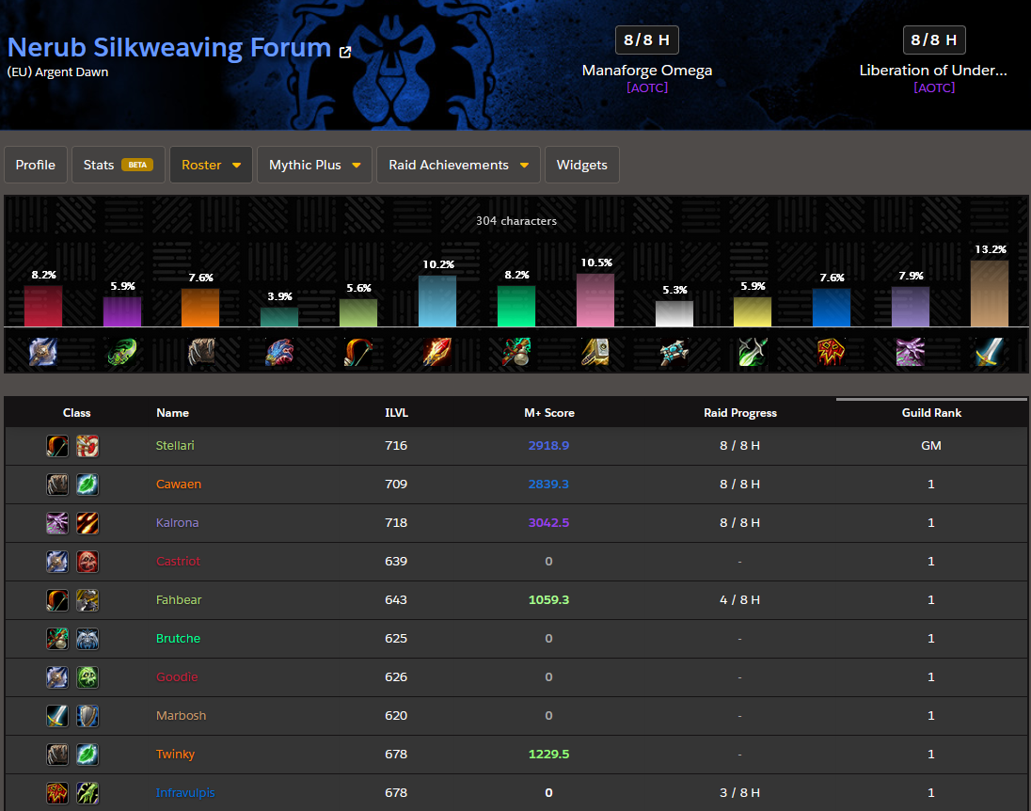Open Castriot's character page

[x=178, y=561]
